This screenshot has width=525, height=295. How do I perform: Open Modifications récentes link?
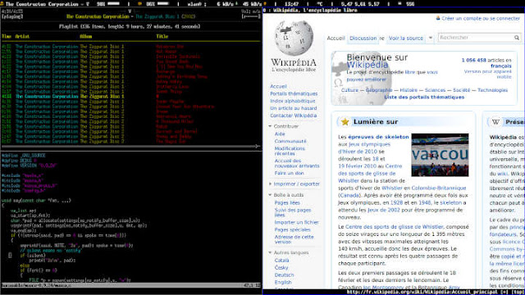290,151
